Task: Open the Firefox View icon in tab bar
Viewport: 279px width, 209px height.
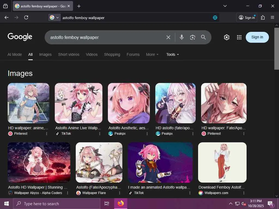Action: 5,6
